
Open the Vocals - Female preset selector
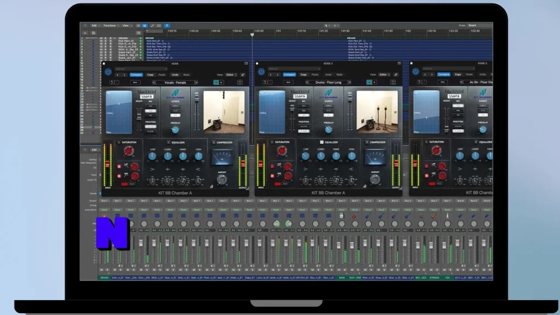click(x=175, y=83)
